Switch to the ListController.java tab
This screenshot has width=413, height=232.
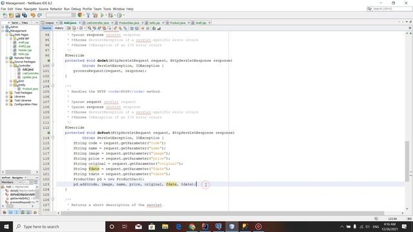pos(97,23)
